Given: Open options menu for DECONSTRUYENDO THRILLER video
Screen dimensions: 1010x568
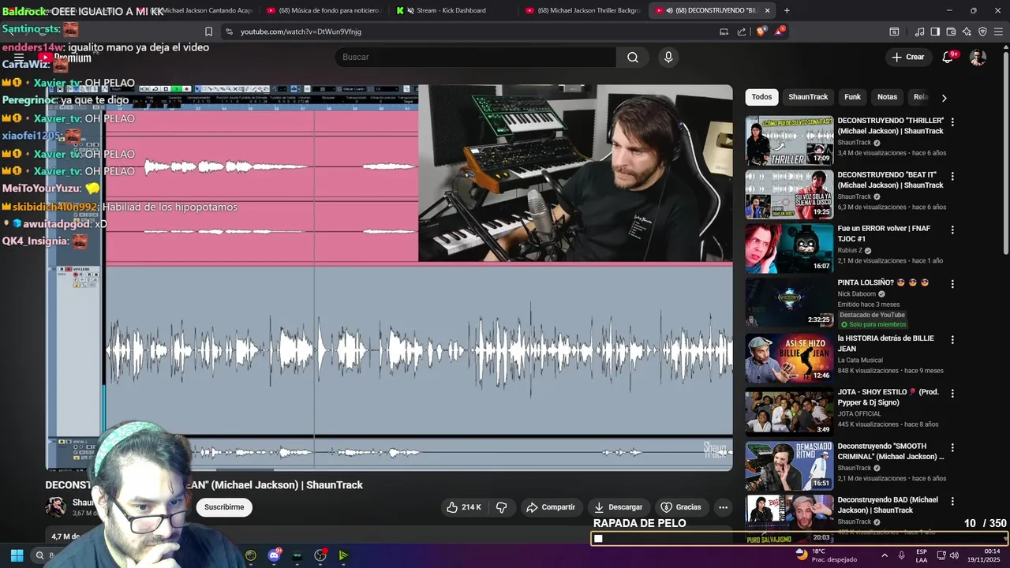Looking at the screenshot, I should click(952, 122).
